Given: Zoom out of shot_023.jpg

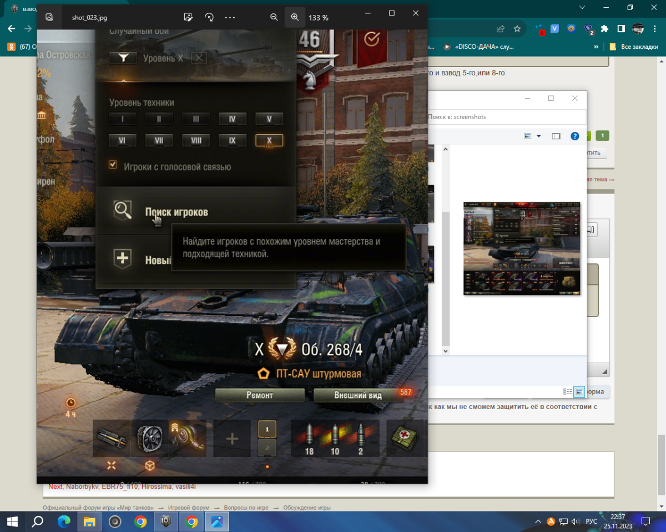Looking at the screenshot, I should [274, 17].
